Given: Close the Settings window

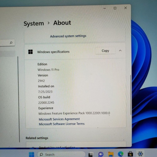Looking at the screenshot, I should [x=126, y=8].
